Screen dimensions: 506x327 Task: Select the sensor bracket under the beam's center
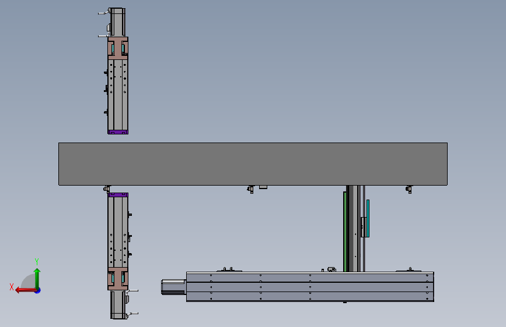pos(251,189)
